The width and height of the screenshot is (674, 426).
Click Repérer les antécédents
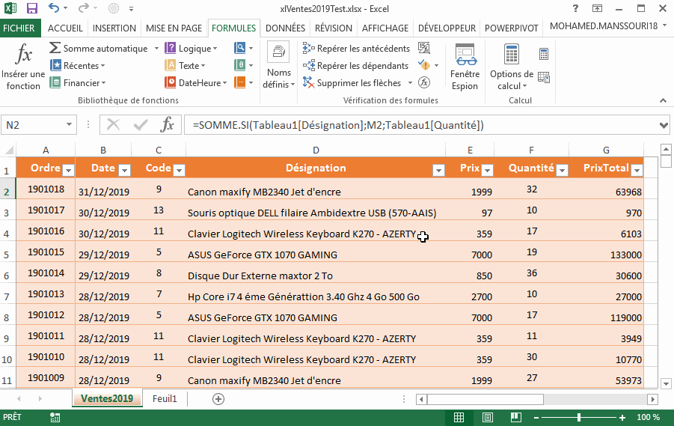point(356,48)
